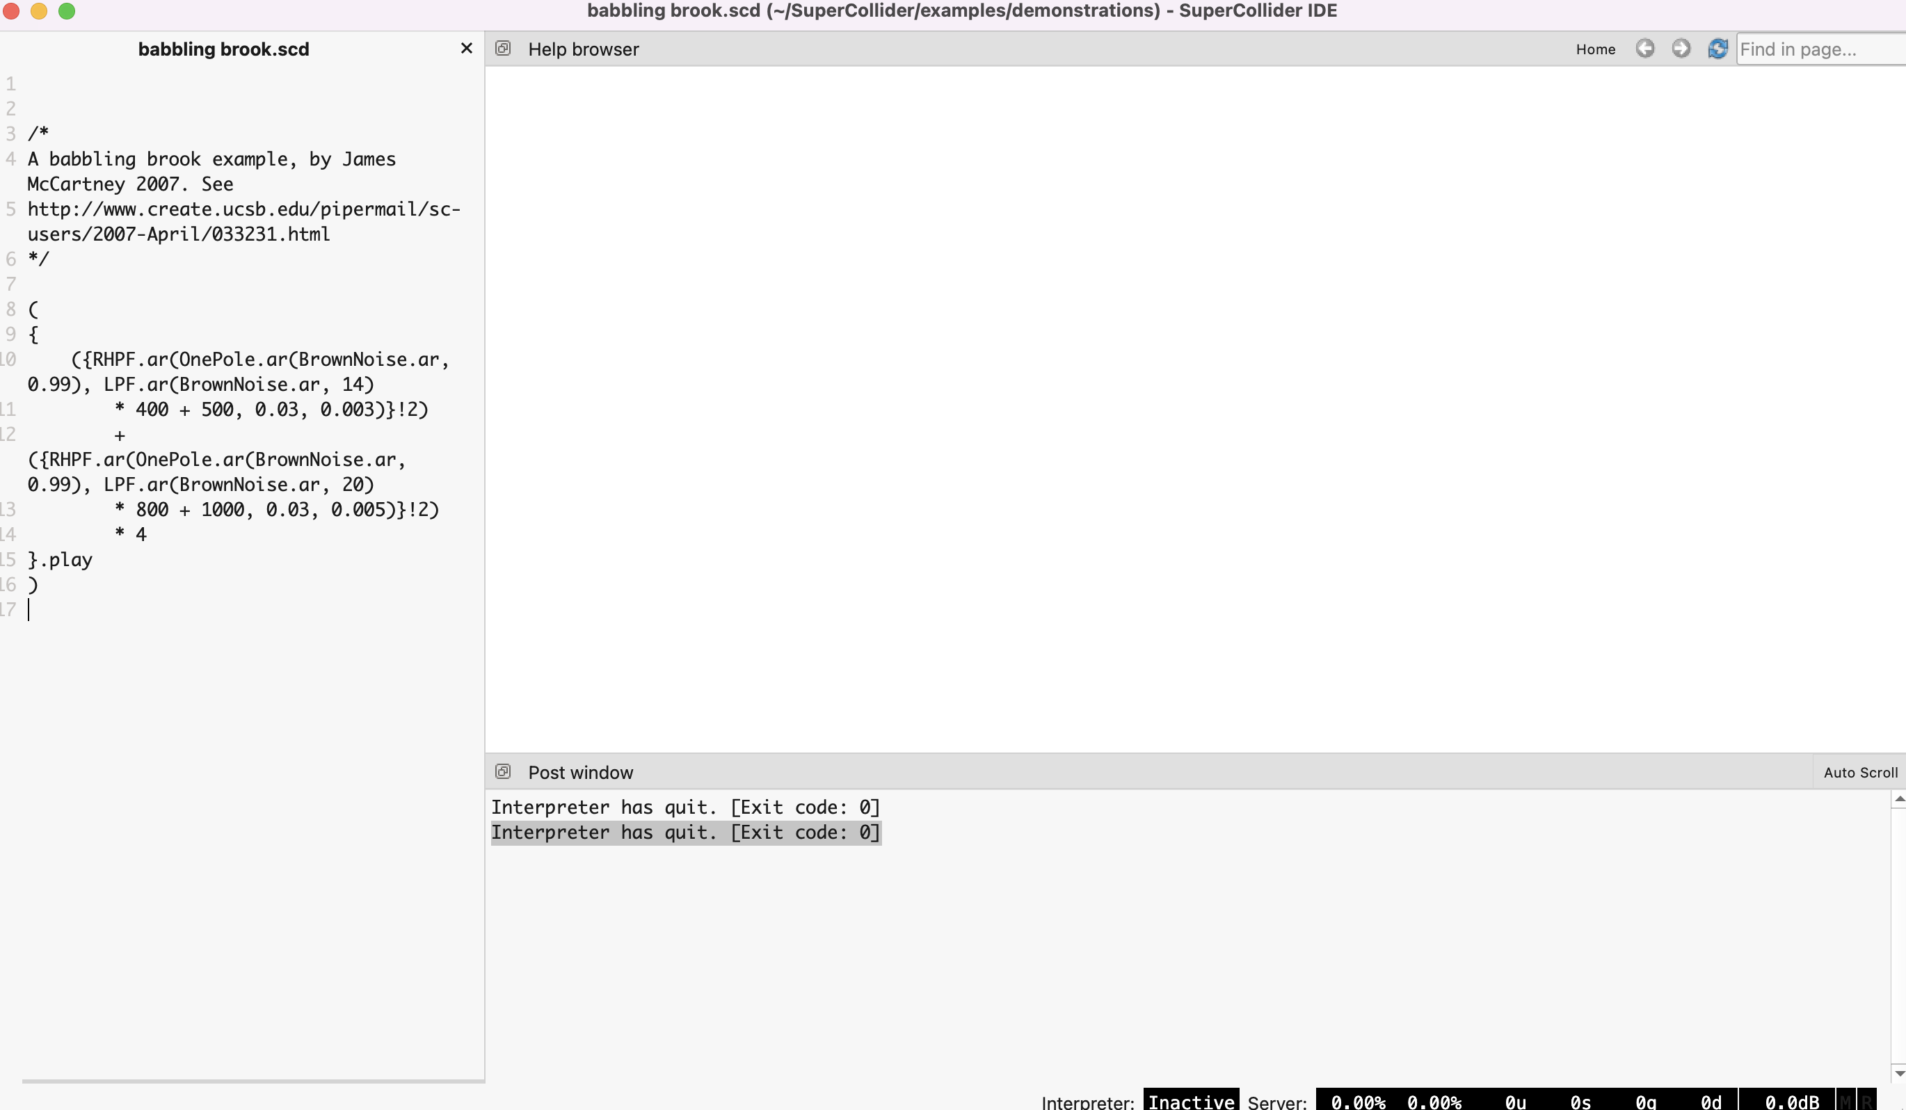Focus the Find in page field
This screenshot has width=1906, height=1110.
pyautogui.click(x=1816, y=49)
